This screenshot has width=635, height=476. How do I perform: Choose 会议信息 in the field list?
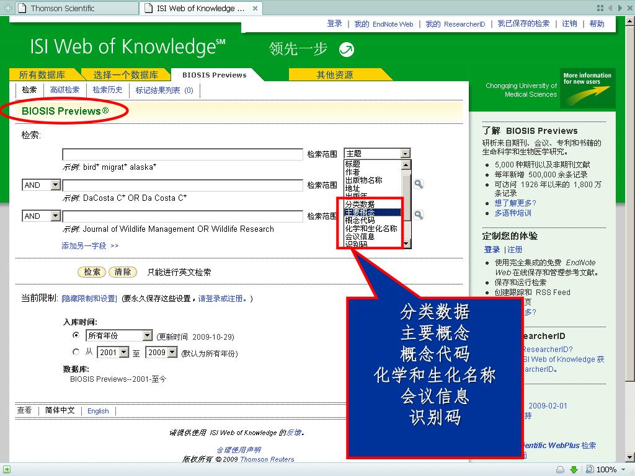(360, 236)
